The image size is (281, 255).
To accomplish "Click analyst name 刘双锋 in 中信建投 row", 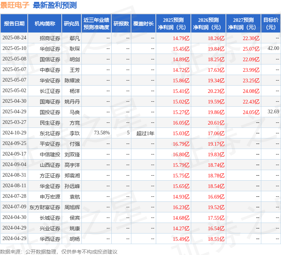I will (x=72, y=154).
